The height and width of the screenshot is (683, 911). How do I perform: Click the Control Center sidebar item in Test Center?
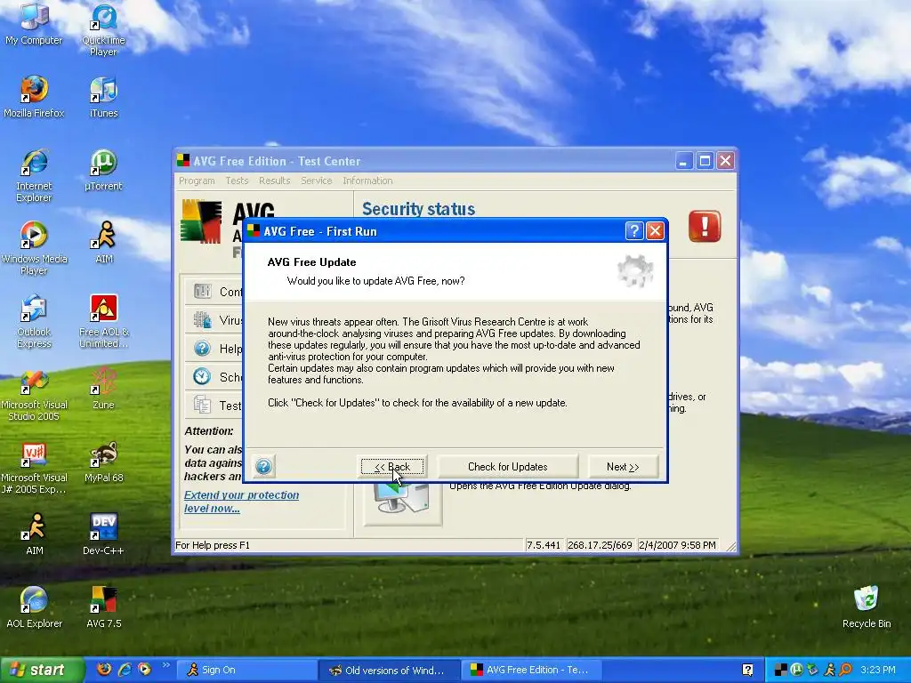pyautogui.click(x=214, y=292)
